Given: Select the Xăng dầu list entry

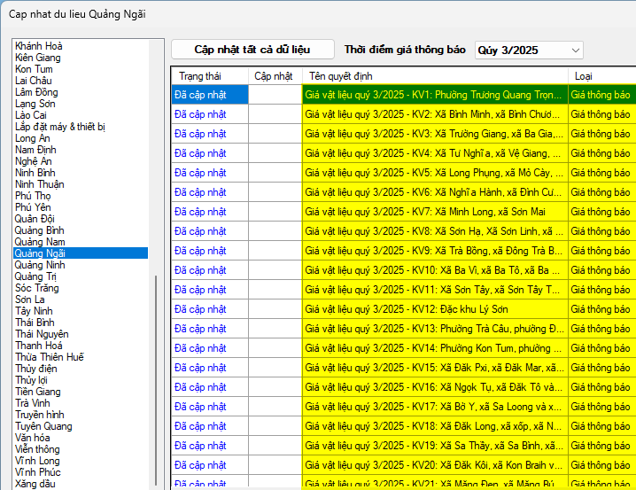Looking at the screenshot, I should coord(35,484).
